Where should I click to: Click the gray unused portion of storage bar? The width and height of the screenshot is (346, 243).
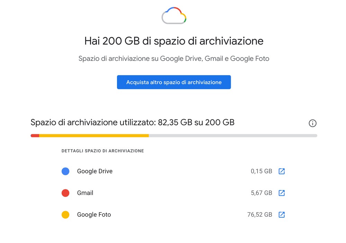pyautogui.click(x=233, y=135)
